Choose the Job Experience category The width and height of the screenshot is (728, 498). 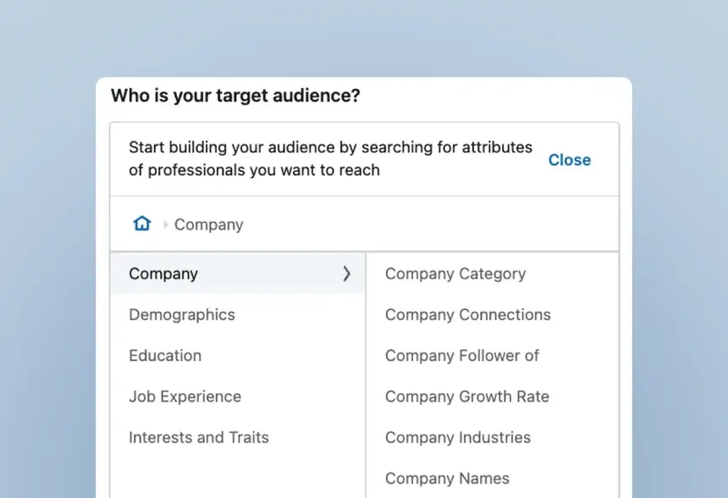point(185,396)
